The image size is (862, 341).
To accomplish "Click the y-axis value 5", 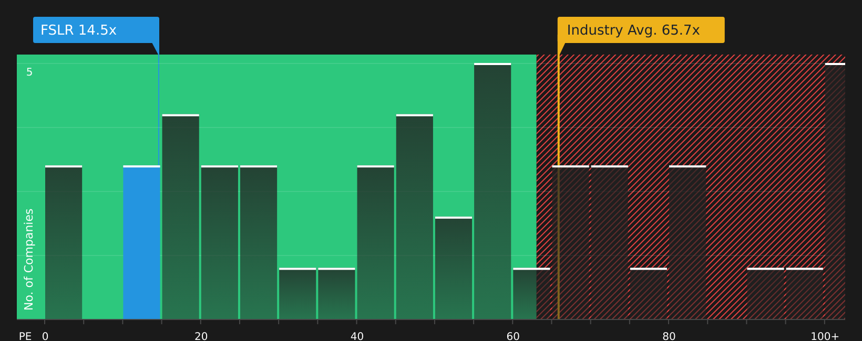I will [x=29, y=72].
